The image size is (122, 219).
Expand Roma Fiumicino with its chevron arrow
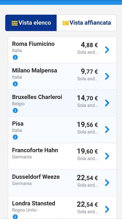point(107,50)
